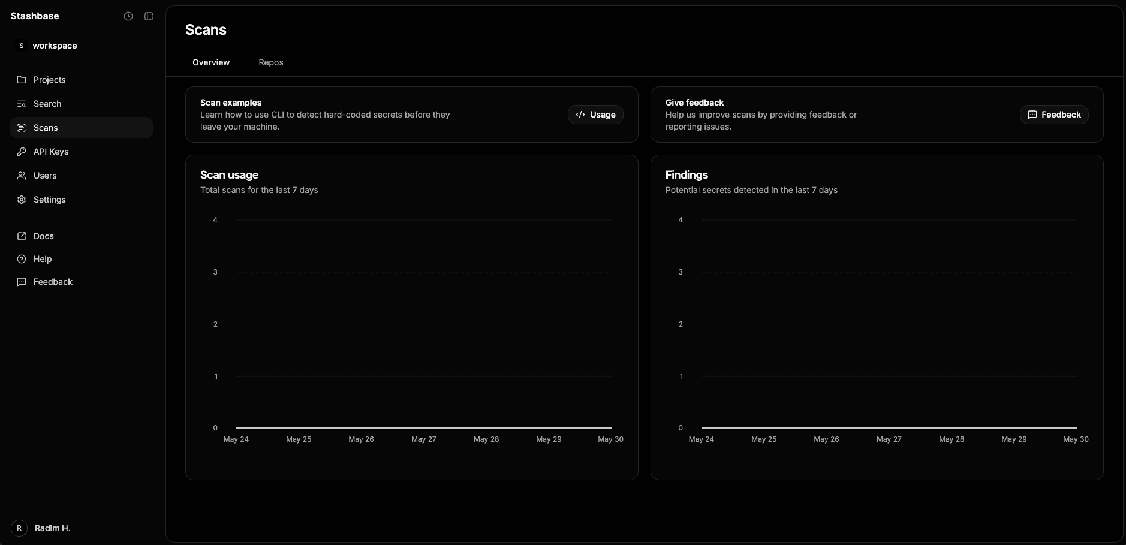
Task: Open the Help link label
Action: (43, 259)
